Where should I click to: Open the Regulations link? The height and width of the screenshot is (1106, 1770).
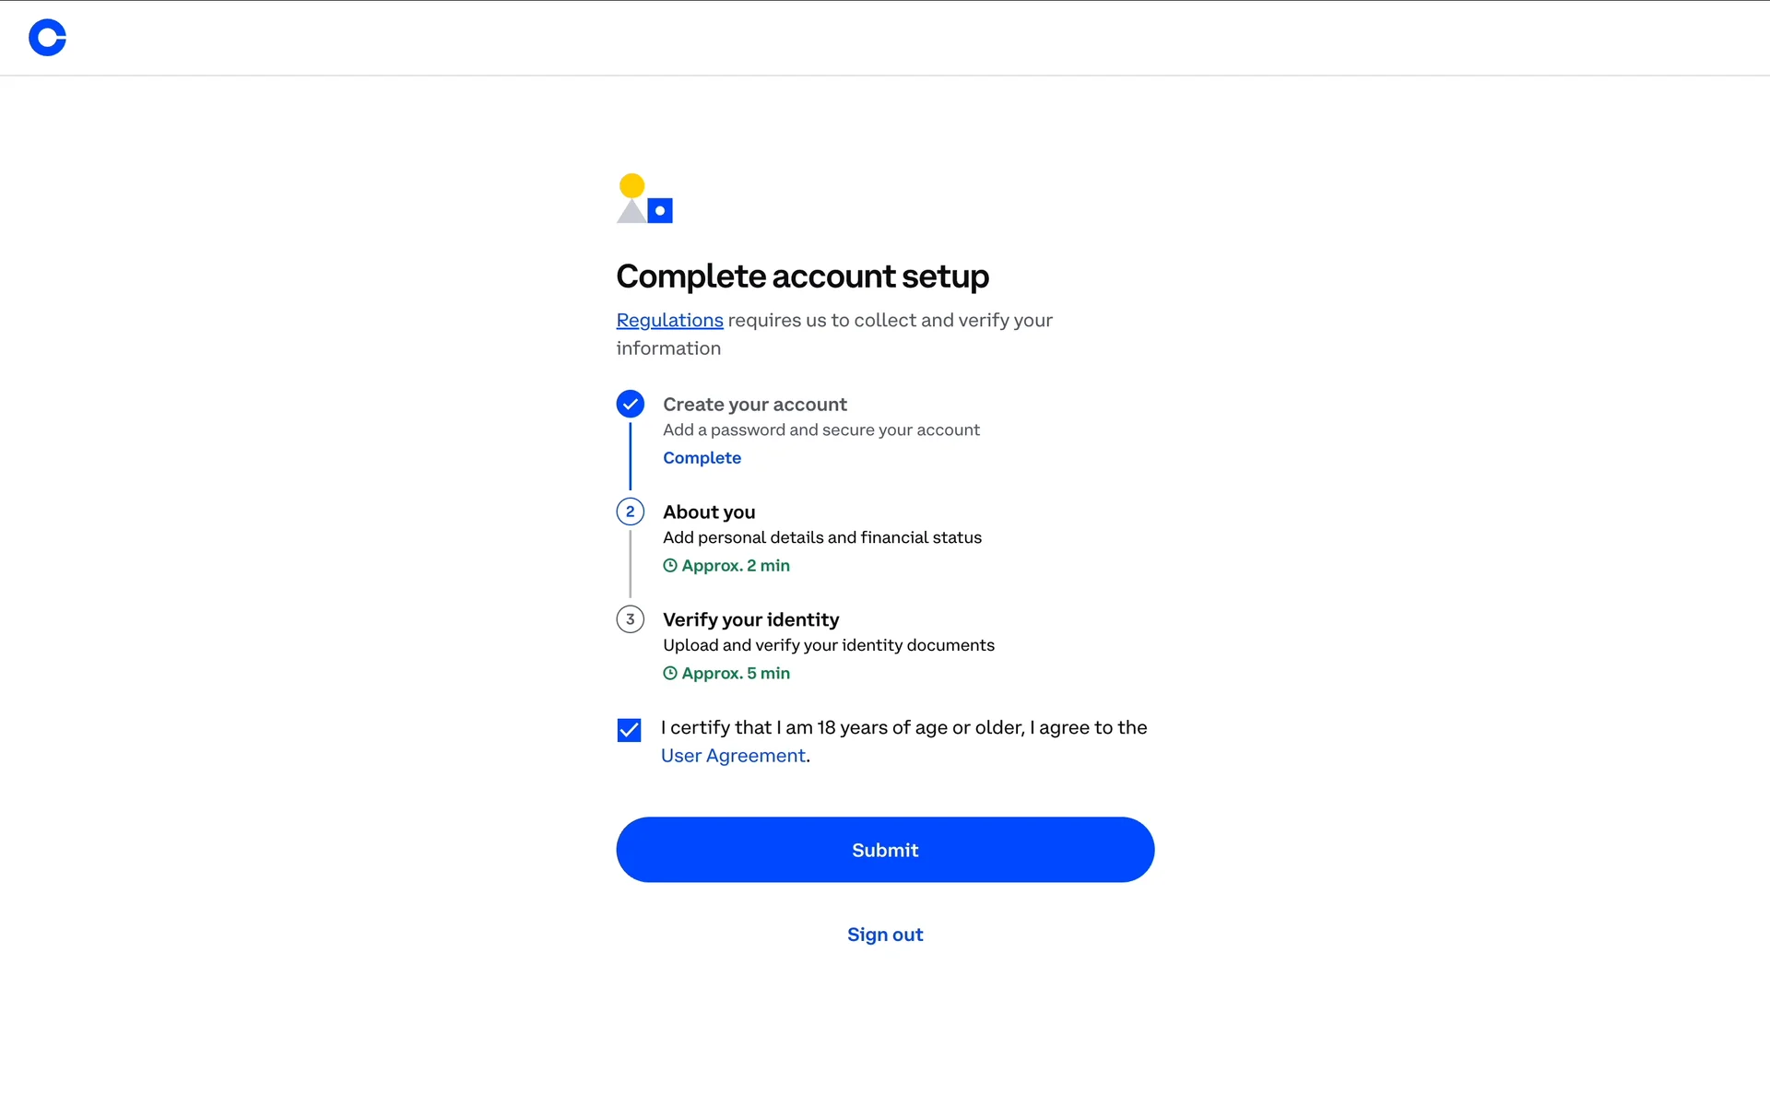click(669, 320)
